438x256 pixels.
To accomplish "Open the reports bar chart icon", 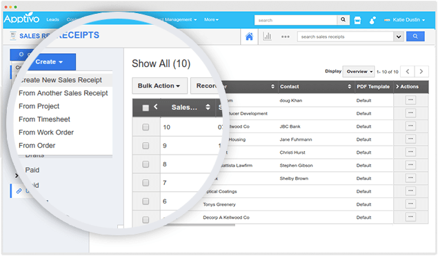I will (x=267, y=37).
